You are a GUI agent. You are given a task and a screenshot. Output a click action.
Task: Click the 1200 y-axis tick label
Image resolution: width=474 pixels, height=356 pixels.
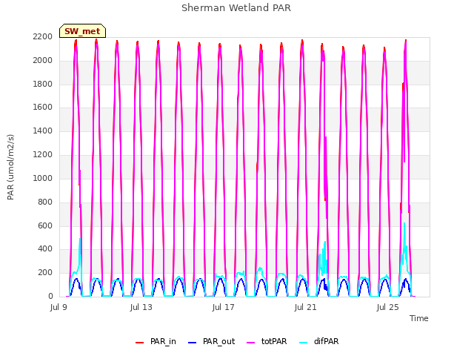click(x=43, y=154)
